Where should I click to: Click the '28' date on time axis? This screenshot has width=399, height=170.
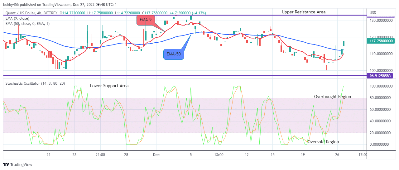coord(126,154)
